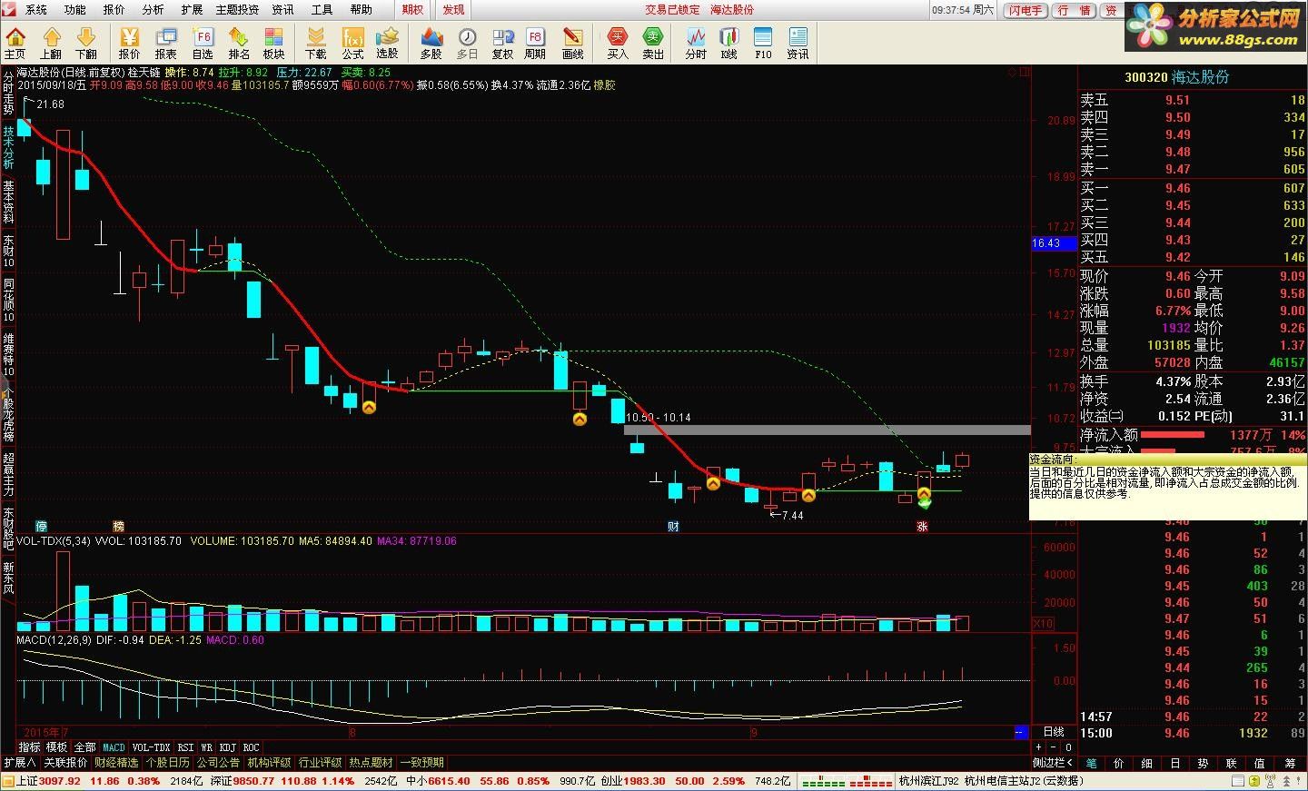1308x791 pixels.
Task: Open the 日线 period selector
Action: click(x=1054, y=732)
